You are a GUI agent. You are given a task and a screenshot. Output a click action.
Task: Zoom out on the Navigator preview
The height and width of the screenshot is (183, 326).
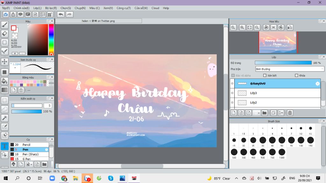point(257,27)
